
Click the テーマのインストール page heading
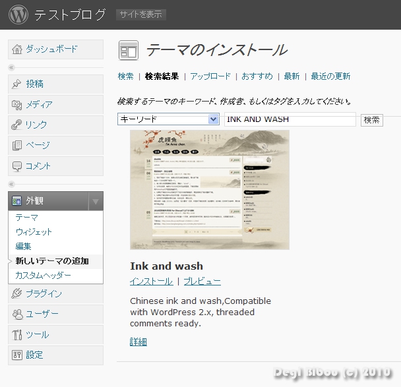point(217,50)
